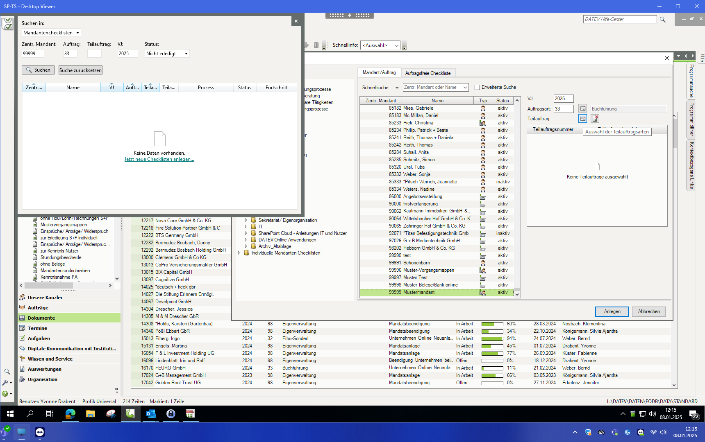Toggle the ohne Belege tree checkbox
Viewport: 705px width, 442px height.
[x=36, y=264]
